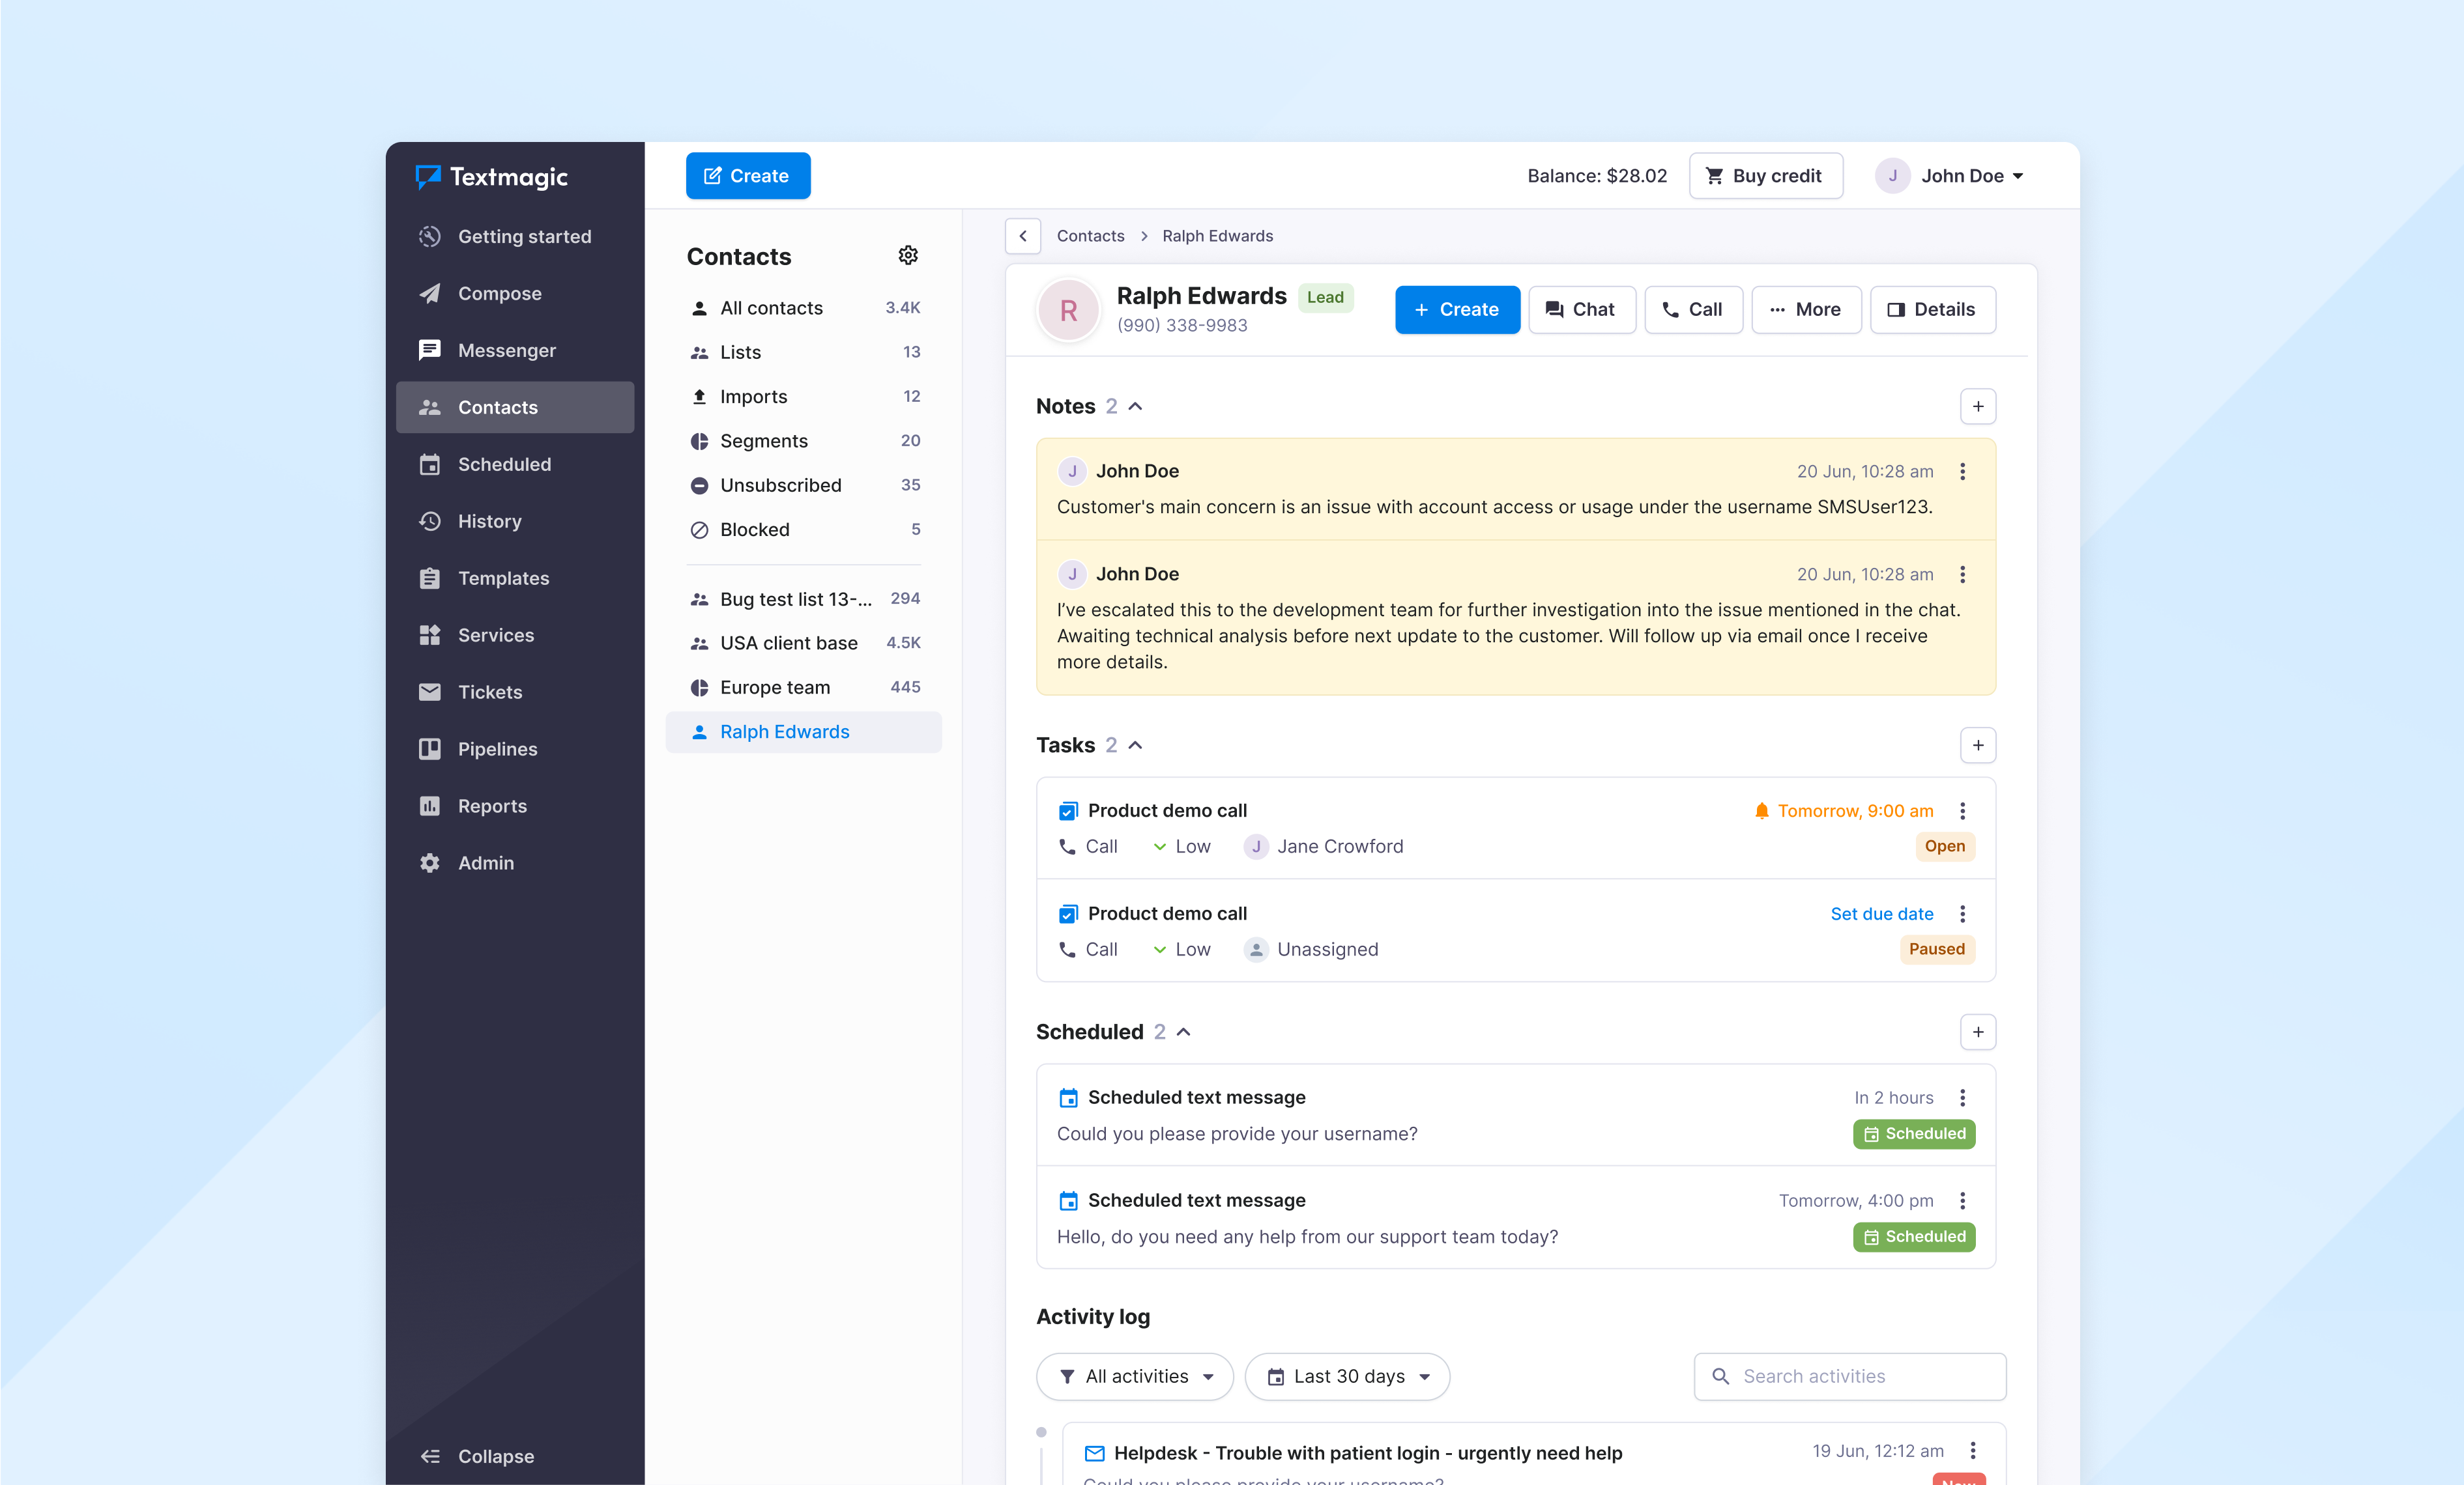The height and width of the screenshot is (1485, 2464).
Task: Add a note using the plus icon
Action: point(1978,406)
